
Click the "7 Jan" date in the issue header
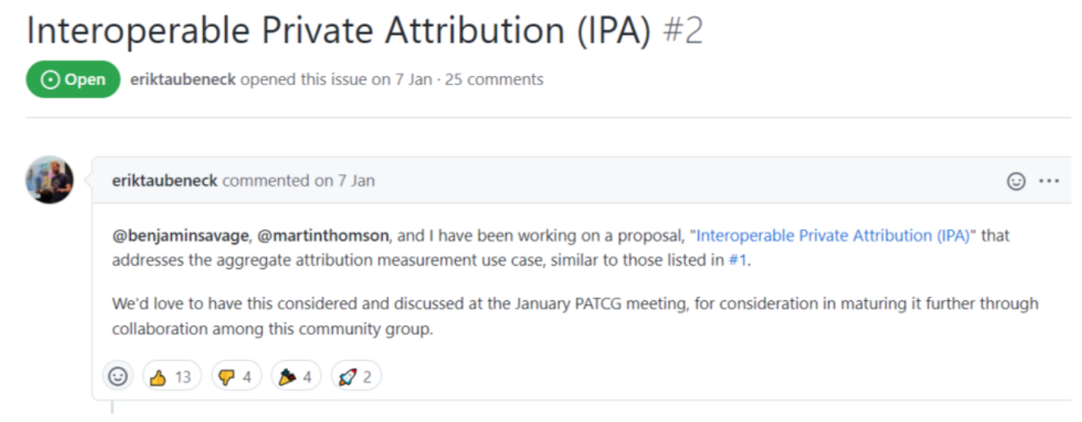coord(413,79)
